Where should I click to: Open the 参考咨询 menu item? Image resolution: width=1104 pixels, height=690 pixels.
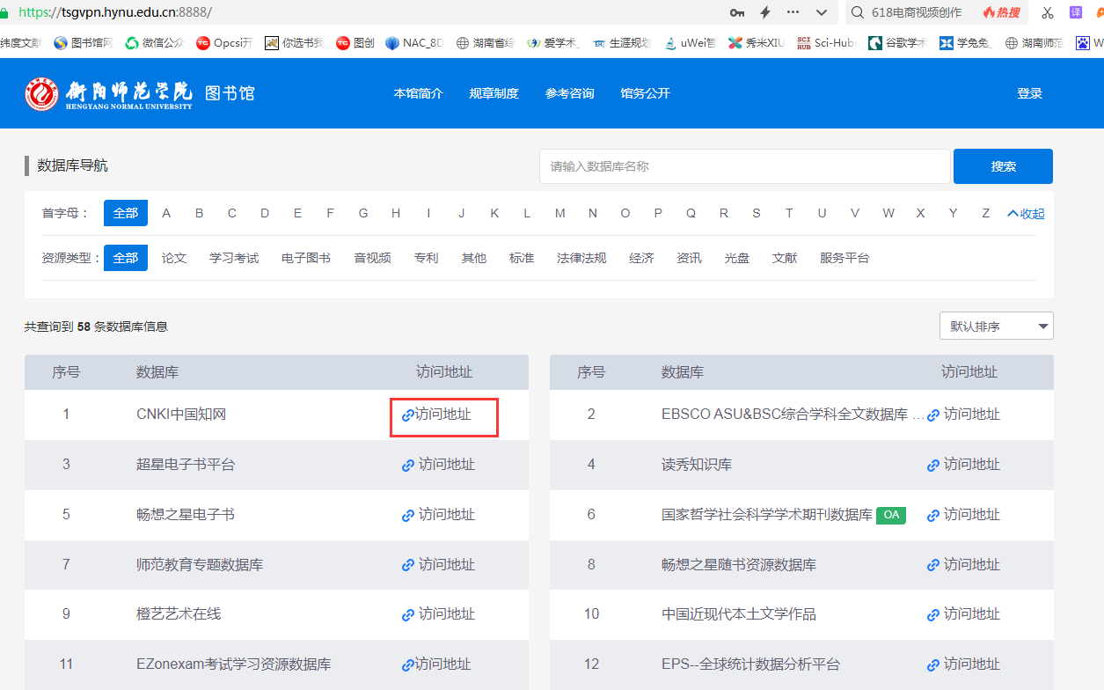(569, 92)
